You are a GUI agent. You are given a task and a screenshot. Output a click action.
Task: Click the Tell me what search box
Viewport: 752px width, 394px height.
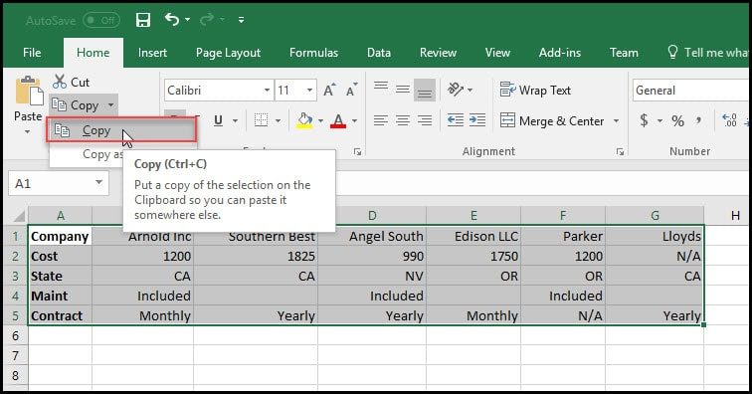(708, 53)
